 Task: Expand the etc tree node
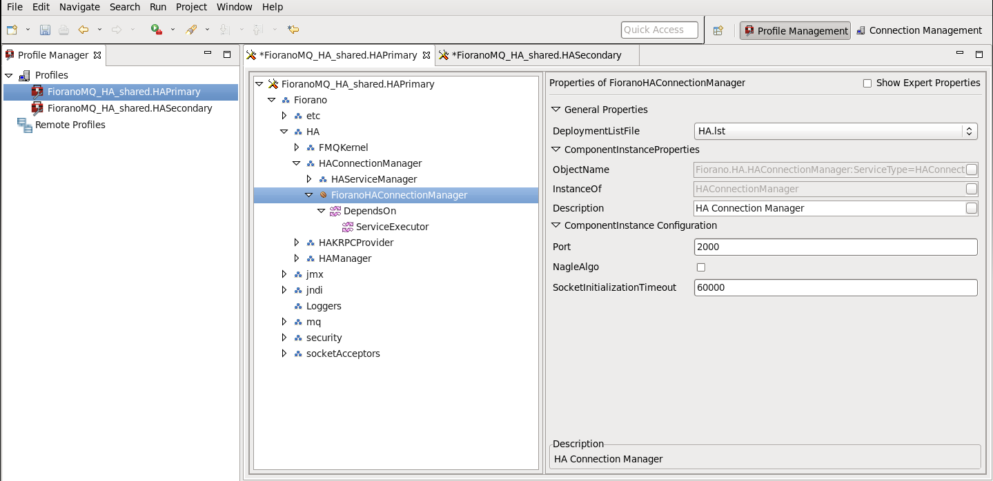(x=284, y=116)
